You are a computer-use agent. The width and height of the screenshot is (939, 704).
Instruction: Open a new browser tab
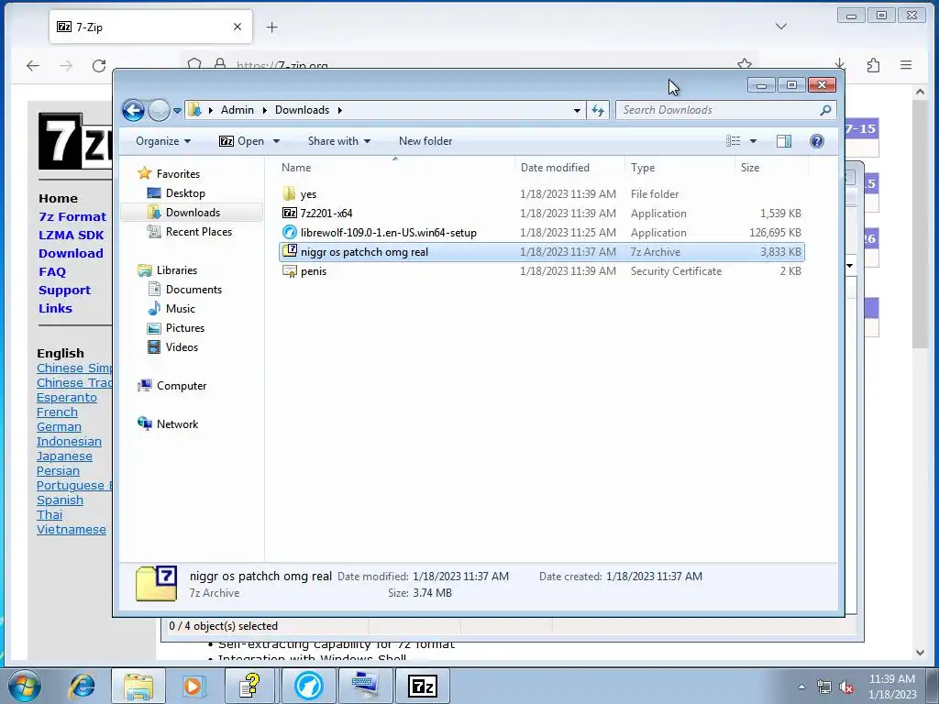271,27
